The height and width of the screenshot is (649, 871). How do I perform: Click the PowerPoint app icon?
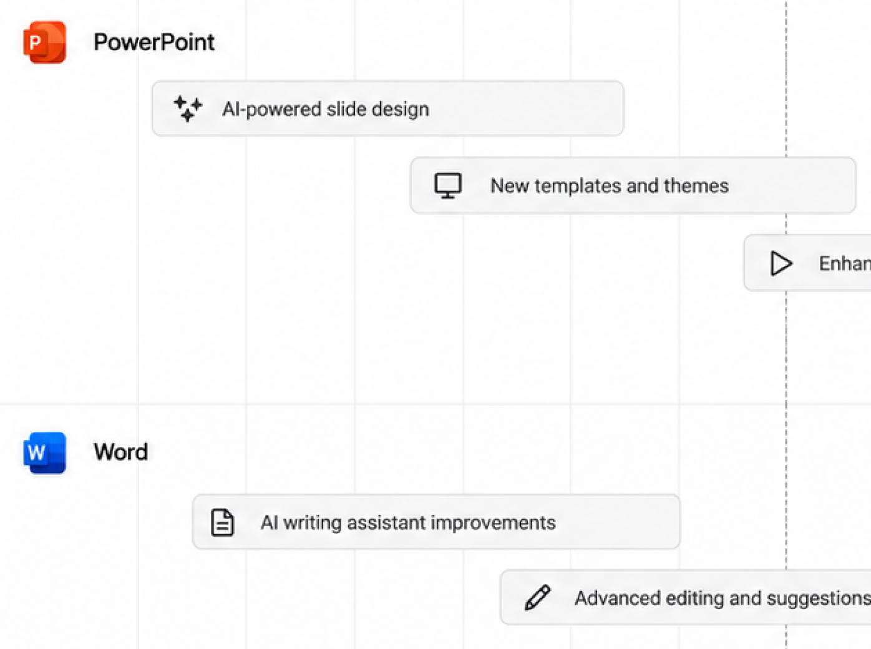(44, 42)
